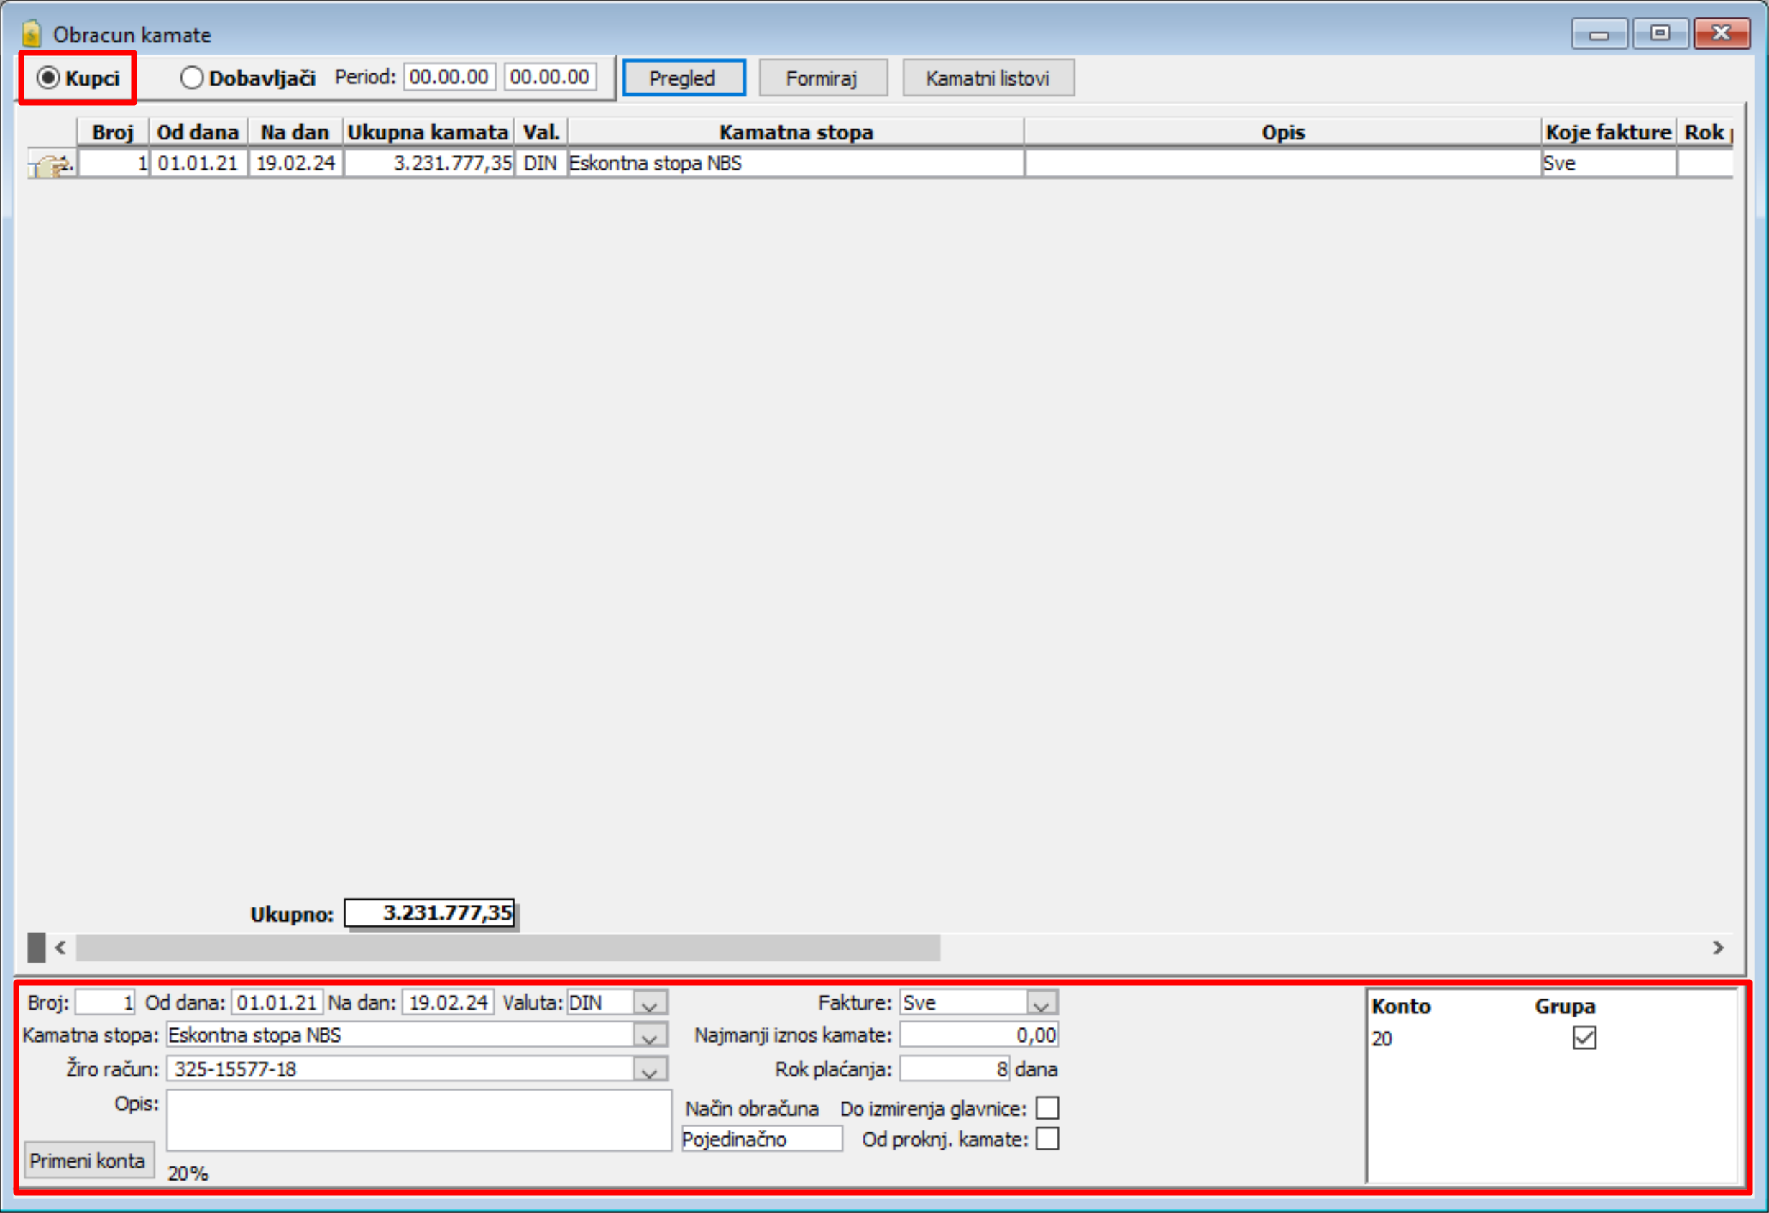Click the scrollbar left arrow
1769x1213 pixels.
(61, 948)
